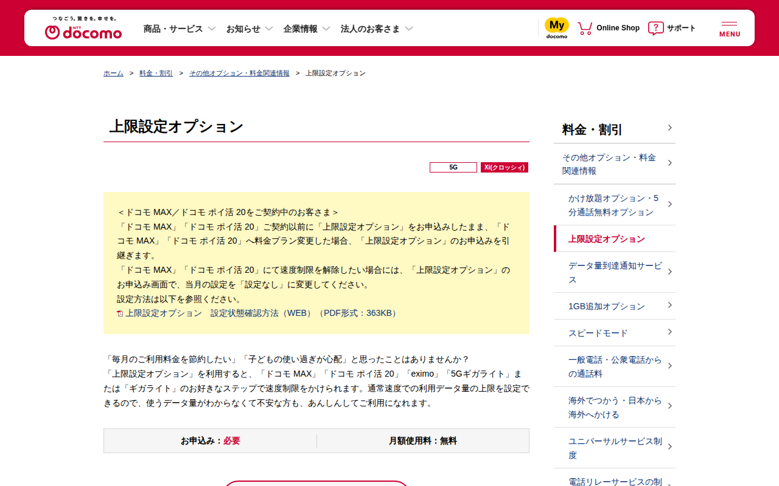Open 一般電話・公衆電話からの通話料 sidebar item
Image resolution: width=779 pixels, height=486 pixels.
point(615,366)
